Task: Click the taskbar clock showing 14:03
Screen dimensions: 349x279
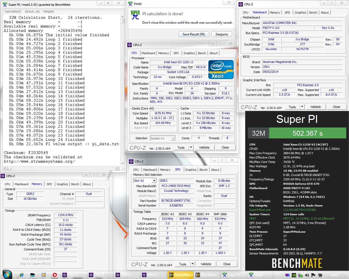Action: [334, 275]
